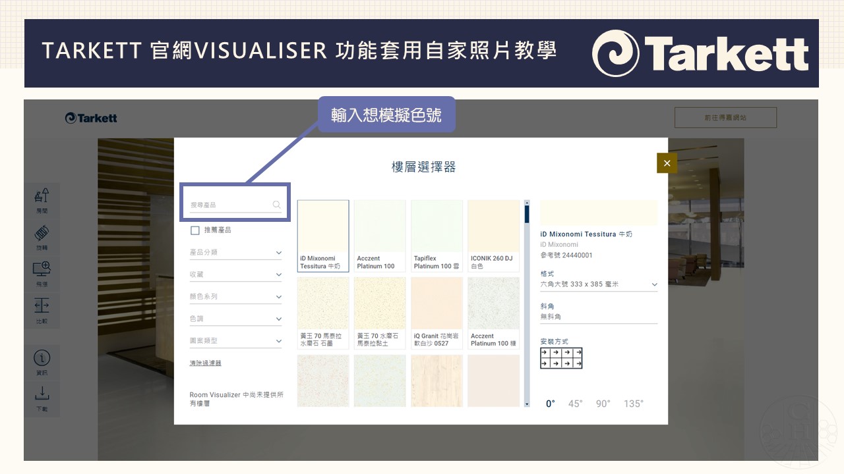
Task: Click the 參考號 24440001 reference text
Action: coord(566,255)
